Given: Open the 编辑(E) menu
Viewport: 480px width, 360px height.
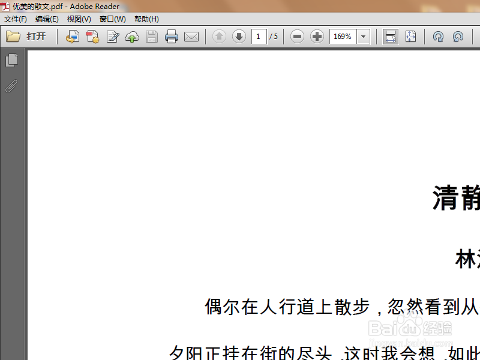Looking at the screenshot, I should pyautogui.click(x=47, y=19).
